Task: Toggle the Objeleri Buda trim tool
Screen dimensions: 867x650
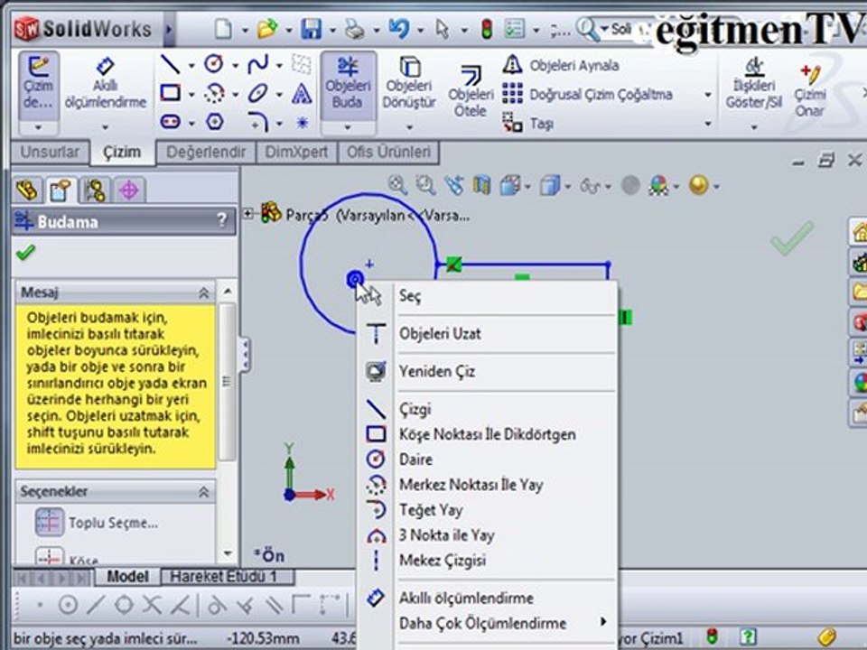Action: [348, 85]
